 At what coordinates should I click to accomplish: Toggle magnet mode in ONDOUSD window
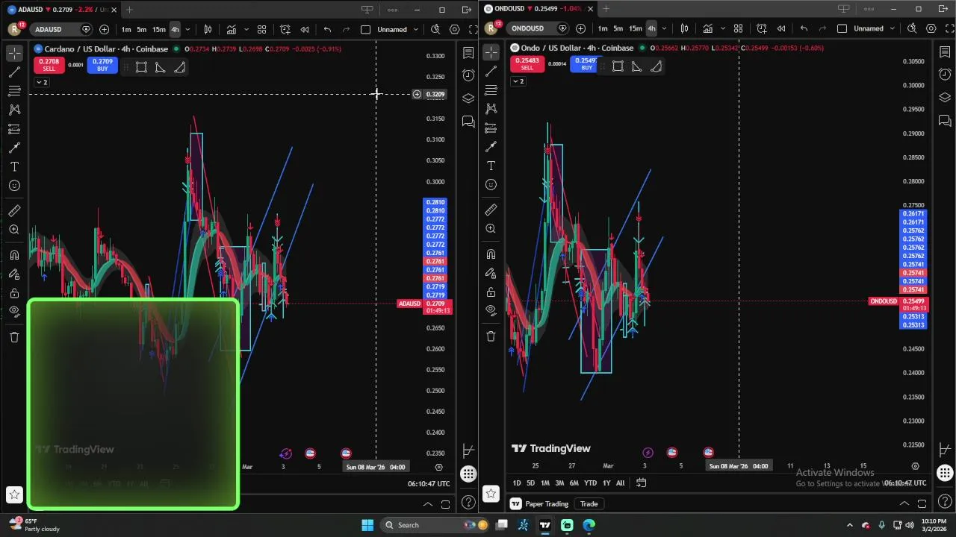pos(491,254)
